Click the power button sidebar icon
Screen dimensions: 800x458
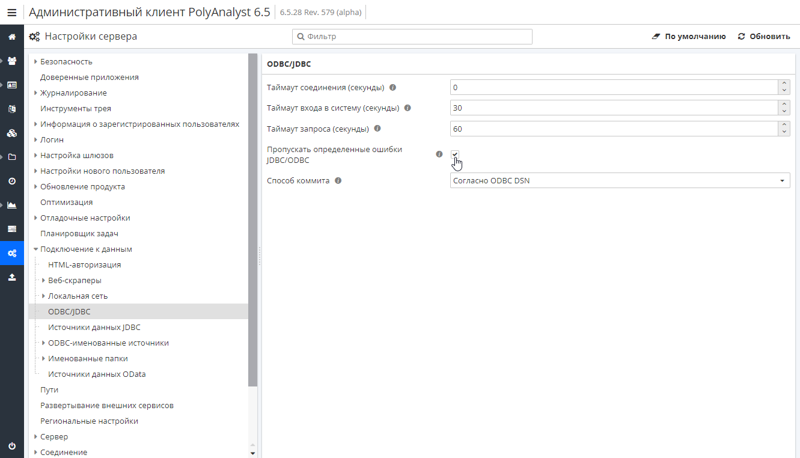click(11, 446)
